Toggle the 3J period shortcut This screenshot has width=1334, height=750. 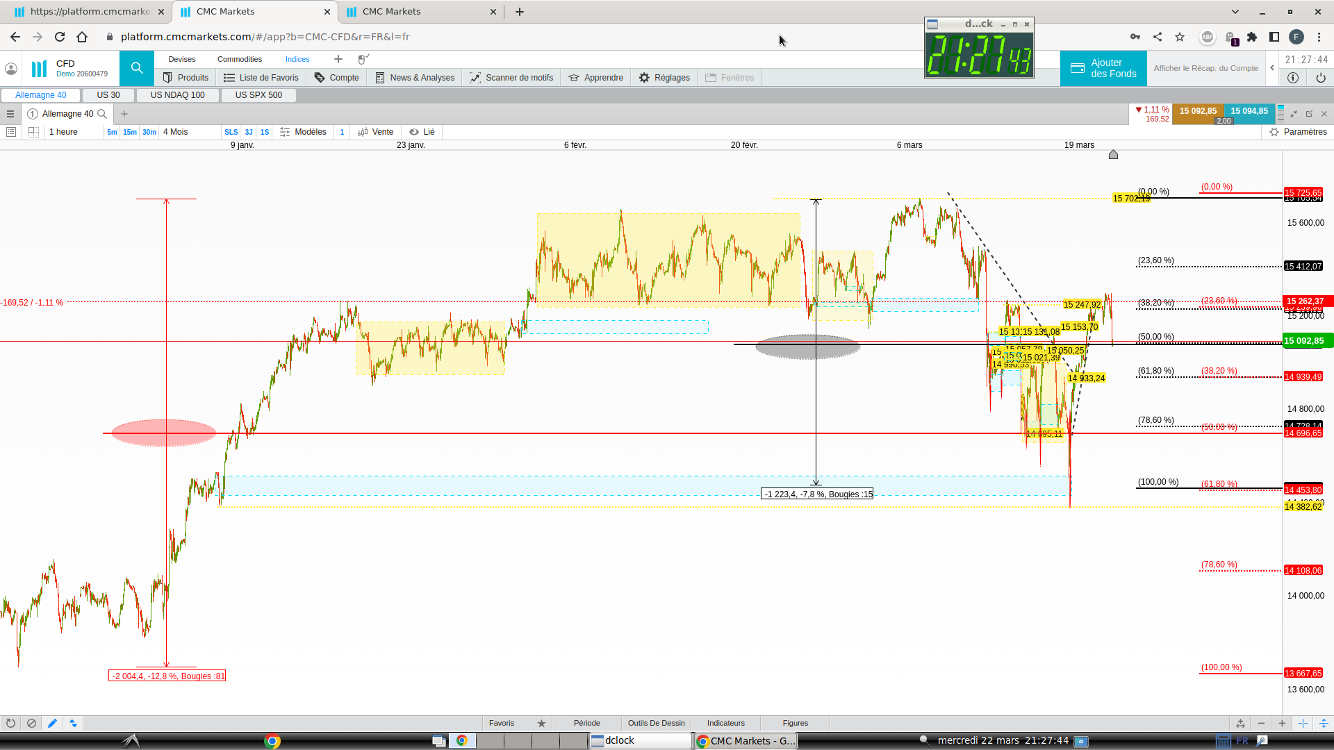[249, 132]
